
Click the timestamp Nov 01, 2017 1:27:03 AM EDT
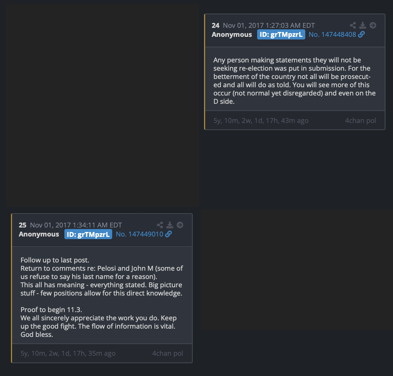tap(269, 26)
